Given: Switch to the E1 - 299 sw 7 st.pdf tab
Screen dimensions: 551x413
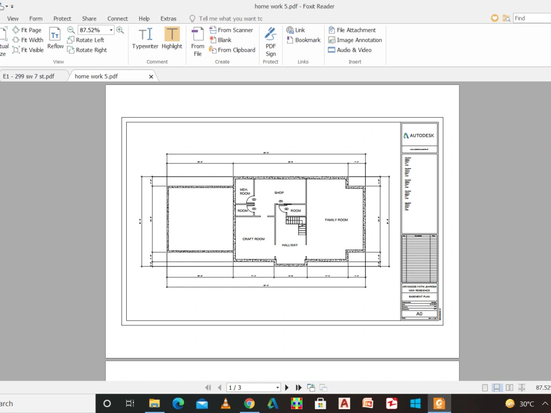Looking at the screenshot, I should [x=30, y=76].
